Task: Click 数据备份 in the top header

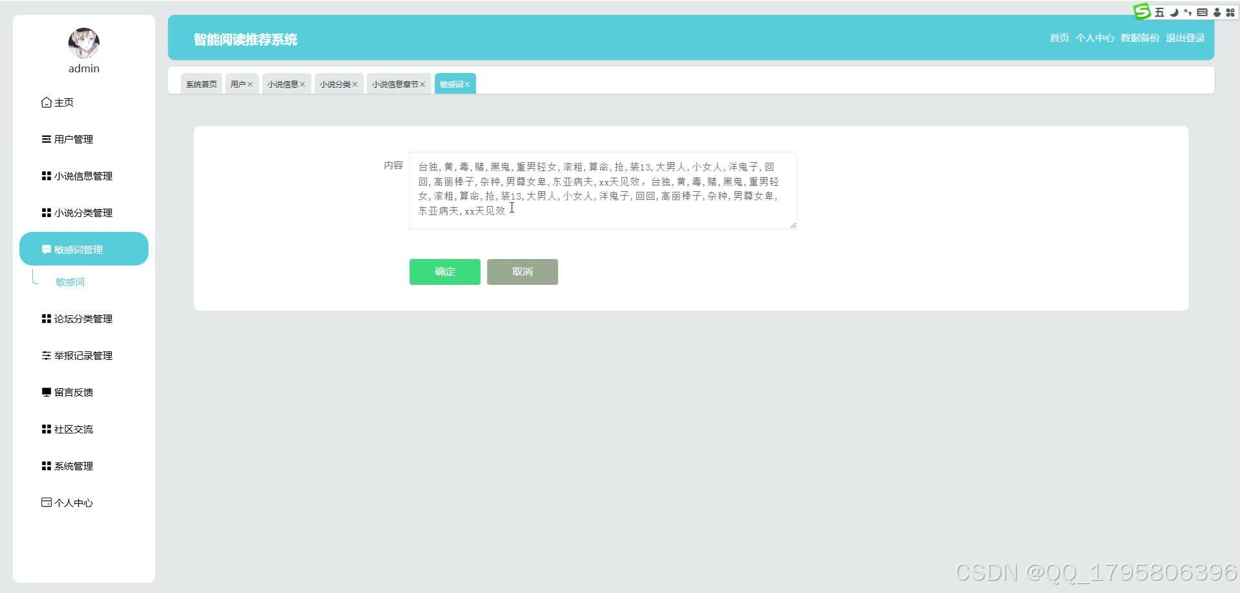Action: (x=1140, y=38)
